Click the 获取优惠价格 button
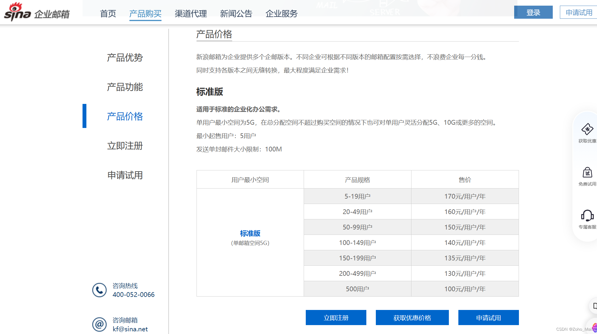 [412, 318]
